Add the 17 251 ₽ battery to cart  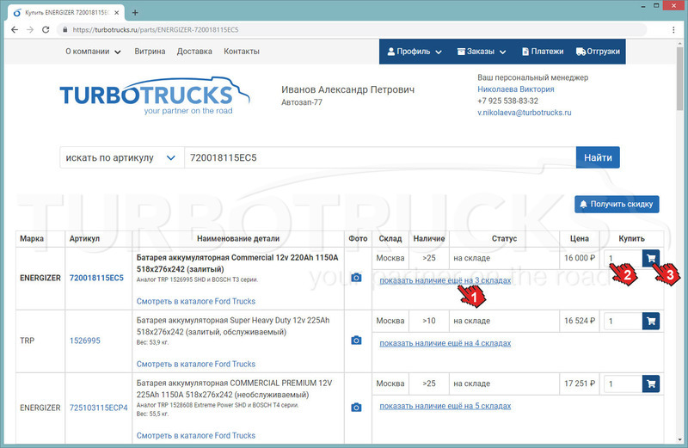click(x=651, y=384)
